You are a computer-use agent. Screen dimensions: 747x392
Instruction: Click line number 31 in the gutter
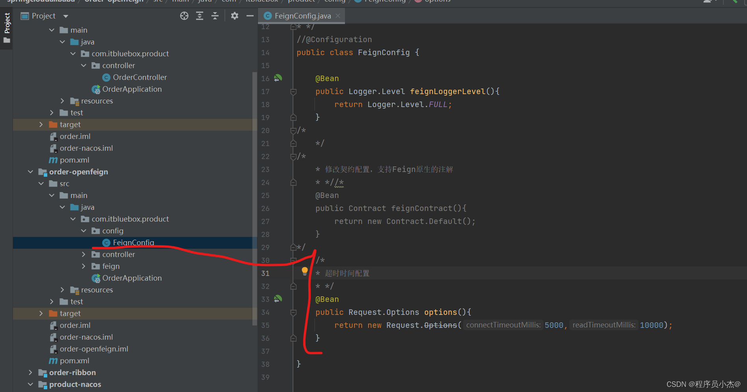(x=265, y=274)
